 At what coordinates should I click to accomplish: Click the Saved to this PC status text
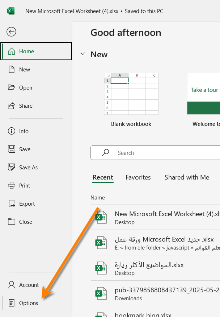tap(144, 11)
